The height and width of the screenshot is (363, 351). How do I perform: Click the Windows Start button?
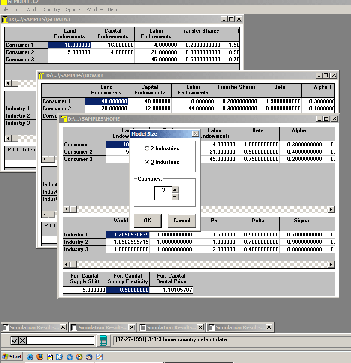click(12, 357)
